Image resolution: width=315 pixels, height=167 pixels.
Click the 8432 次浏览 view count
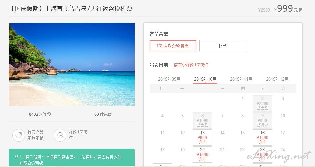tap(40, 114)
